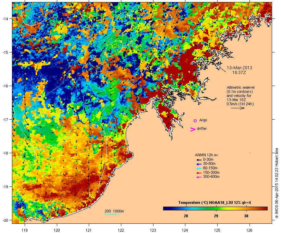Click the '13-Mar 18Z' velocity date text
281x233 pixels.
[x=236, y=100]
